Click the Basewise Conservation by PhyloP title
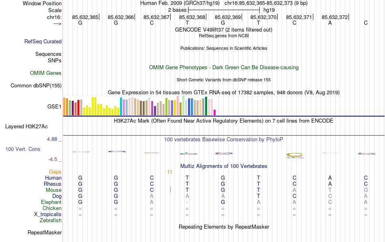The height and width of the screenshot is (242, 385). (x=224, y=140)
